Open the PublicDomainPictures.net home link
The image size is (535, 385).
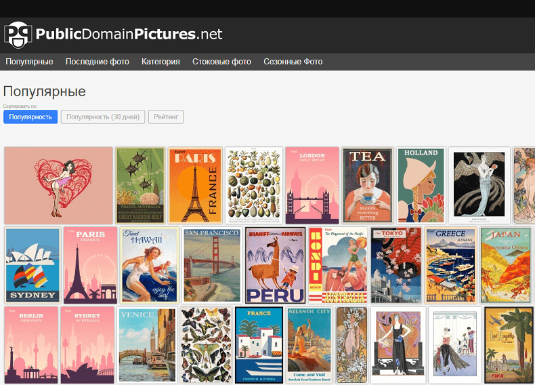click(129, 34)
